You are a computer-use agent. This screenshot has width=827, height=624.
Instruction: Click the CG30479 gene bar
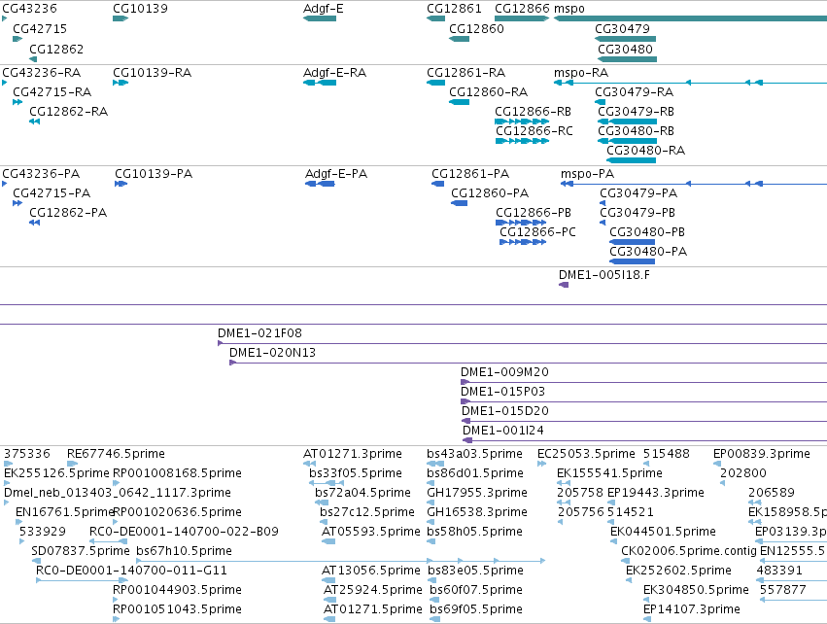coord(626,39)
